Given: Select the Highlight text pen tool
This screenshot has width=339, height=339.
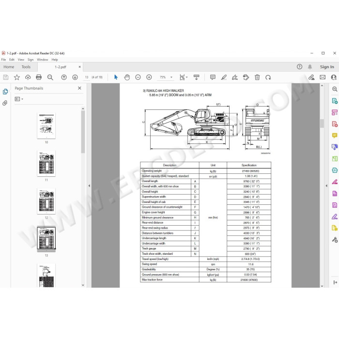Looking at the screenshot, I should coord(224,77).
